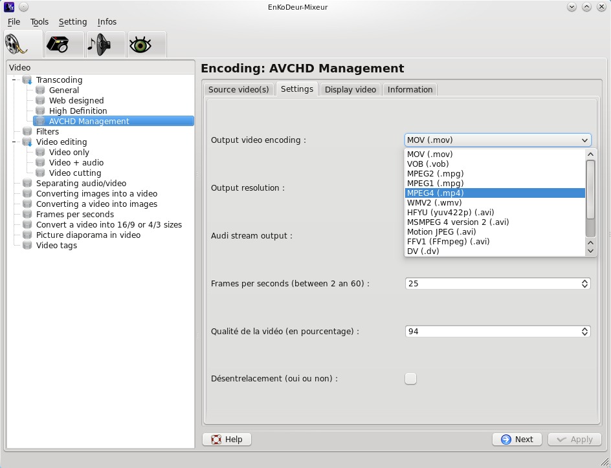Click the High Definition item icon
Image resolution: width=611 pixels, height=468 pixels.
coord(39,111)
